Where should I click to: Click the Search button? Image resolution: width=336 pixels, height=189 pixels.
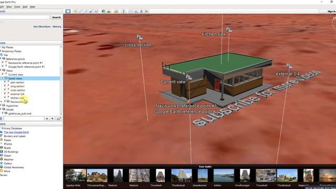pyautogui.click(x=56, y=17)
